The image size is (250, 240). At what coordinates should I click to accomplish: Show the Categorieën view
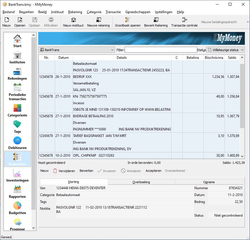(x=17, y=110)
